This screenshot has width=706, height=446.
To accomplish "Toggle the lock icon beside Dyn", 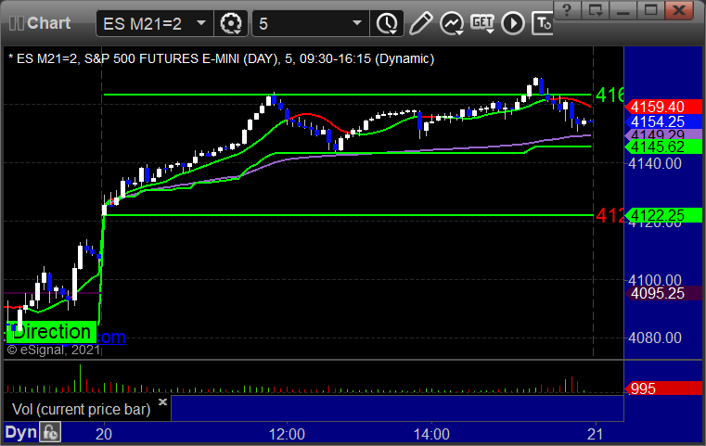I will click(x=50, y=432).
